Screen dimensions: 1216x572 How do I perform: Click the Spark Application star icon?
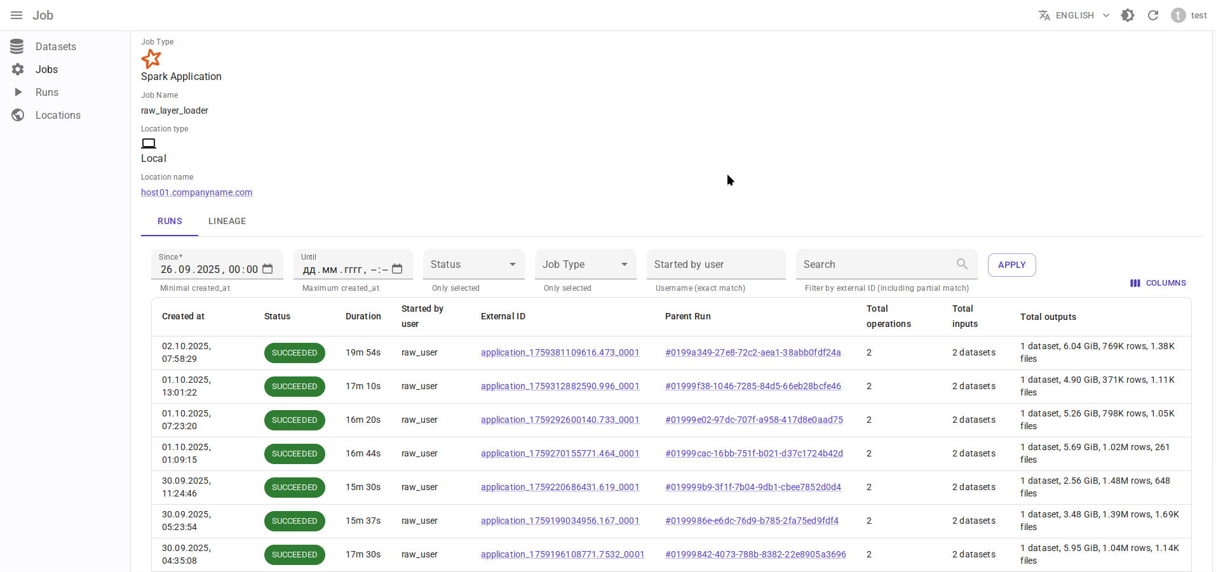click(x=151, y=59)
